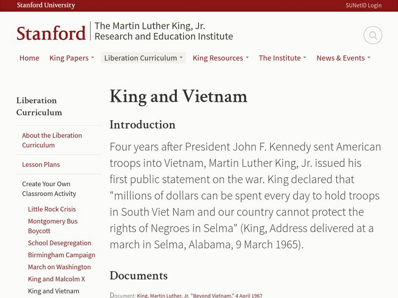
Task: Open Stanford University top bar link
Action: coord(46,5)
